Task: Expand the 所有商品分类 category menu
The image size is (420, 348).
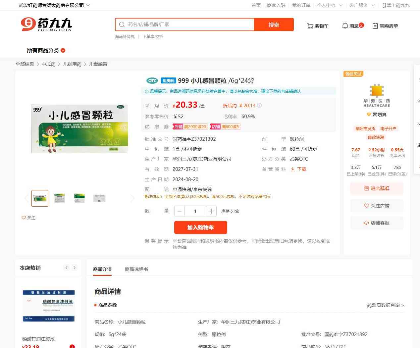Action: pyautogui.click(x=46, y=50)
